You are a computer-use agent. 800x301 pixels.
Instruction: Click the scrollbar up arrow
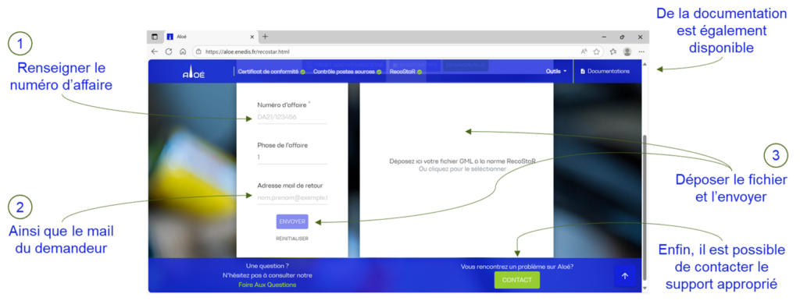click(x=645, y=64)
